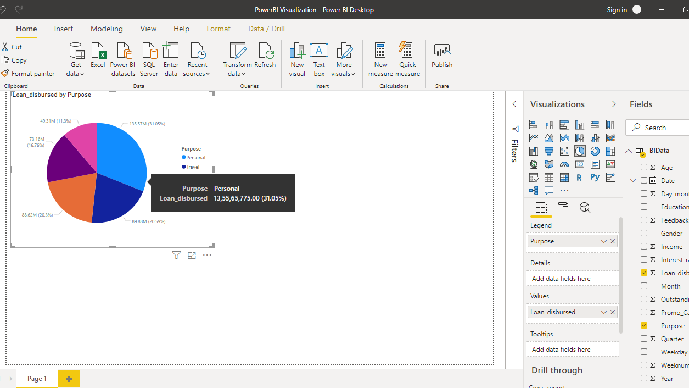Viewport: 689px width, 388px height.
Task: Open Purpose legend field dropdown arrow
Action: point(604,241)
